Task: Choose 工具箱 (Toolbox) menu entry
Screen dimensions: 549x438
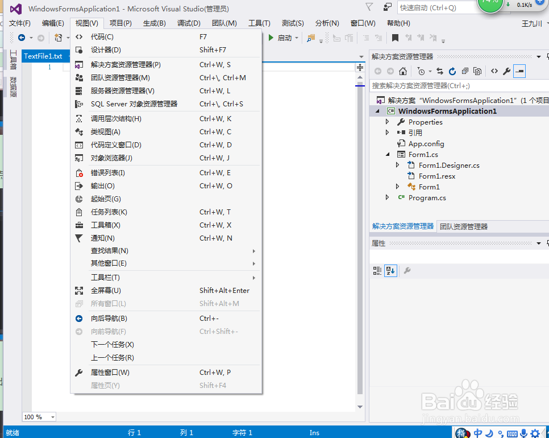Action: click(167, 225)
